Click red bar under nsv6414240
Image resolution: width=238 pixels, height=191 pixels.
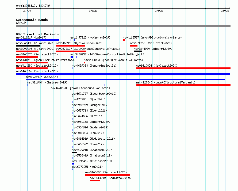pyautogui.click(x=95, y=181)
